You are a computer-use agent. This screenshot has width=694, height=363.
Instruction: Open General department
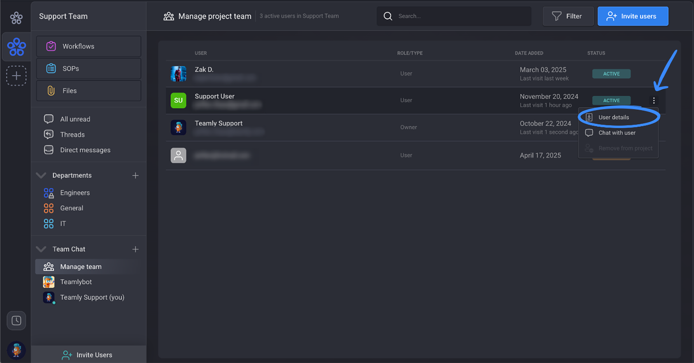pyautogui.click(x=71, y=208)
